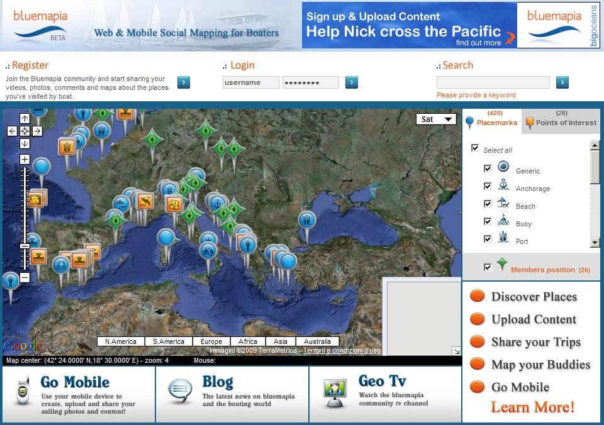Screen dimensions: 604x425
Task: Pan the map left with arrow button
Action: click(x=13, y=131)
